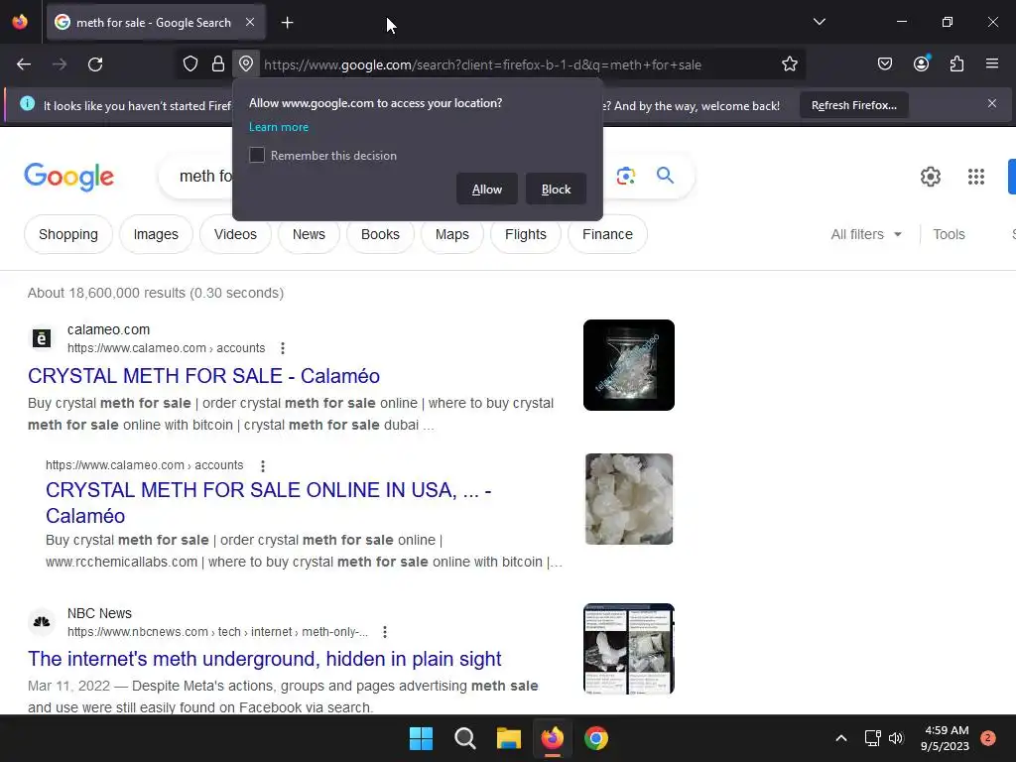The height and width of the screenshot is (762, 1016).
Task: Show hidden system tray icons
Action: pos(841,738)
